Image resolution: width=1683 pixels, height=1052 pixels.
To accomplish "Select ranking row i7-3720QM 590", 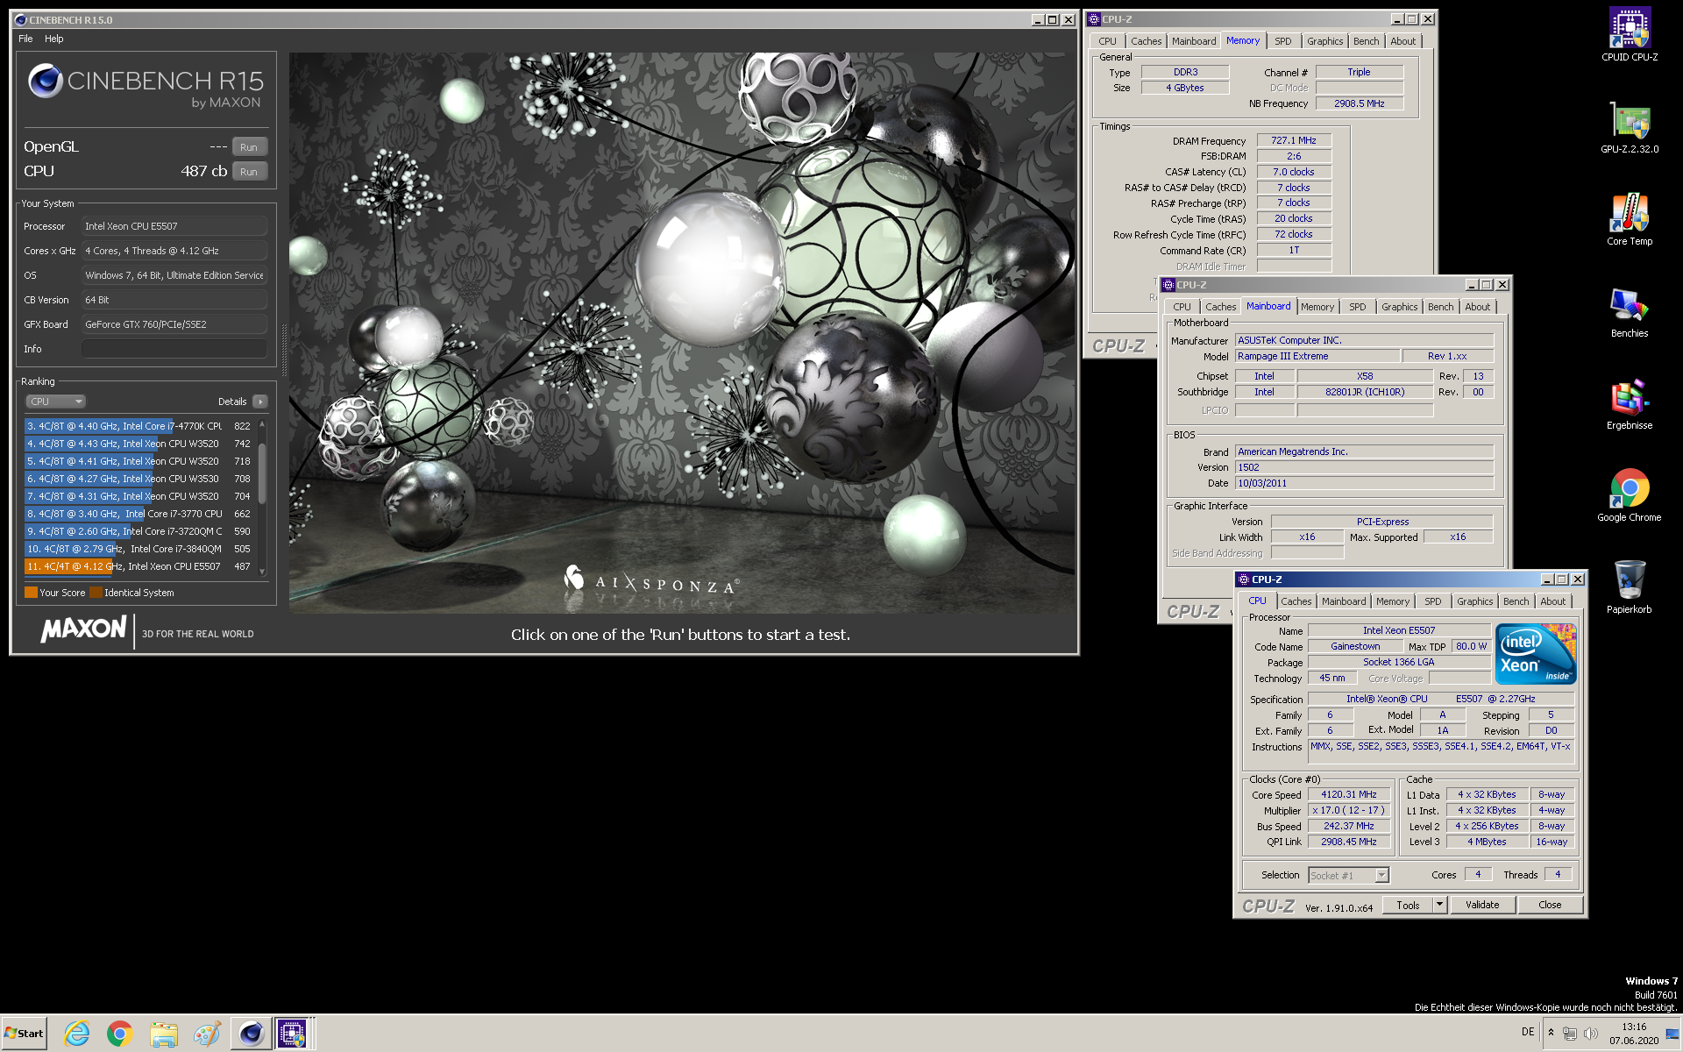I will 140,531.
